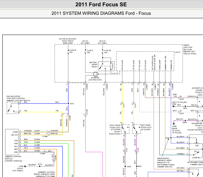Click the "S222" splice label
Viewport: 203px width, 177px height.
[167, 138]
